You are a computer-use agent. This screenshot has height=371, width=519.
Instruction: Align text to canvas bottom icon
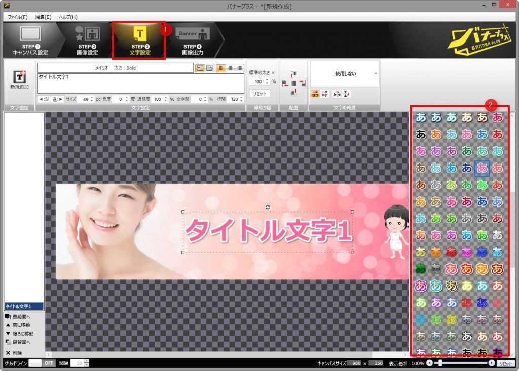point(293,92)
